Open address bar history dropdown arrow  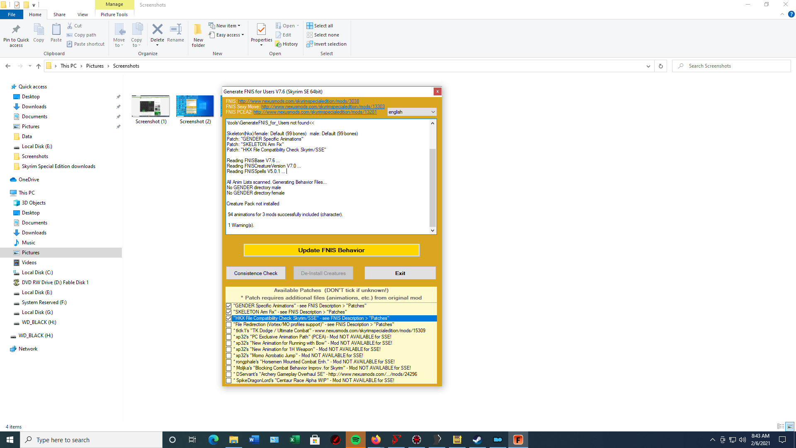(x=648, y=66)
